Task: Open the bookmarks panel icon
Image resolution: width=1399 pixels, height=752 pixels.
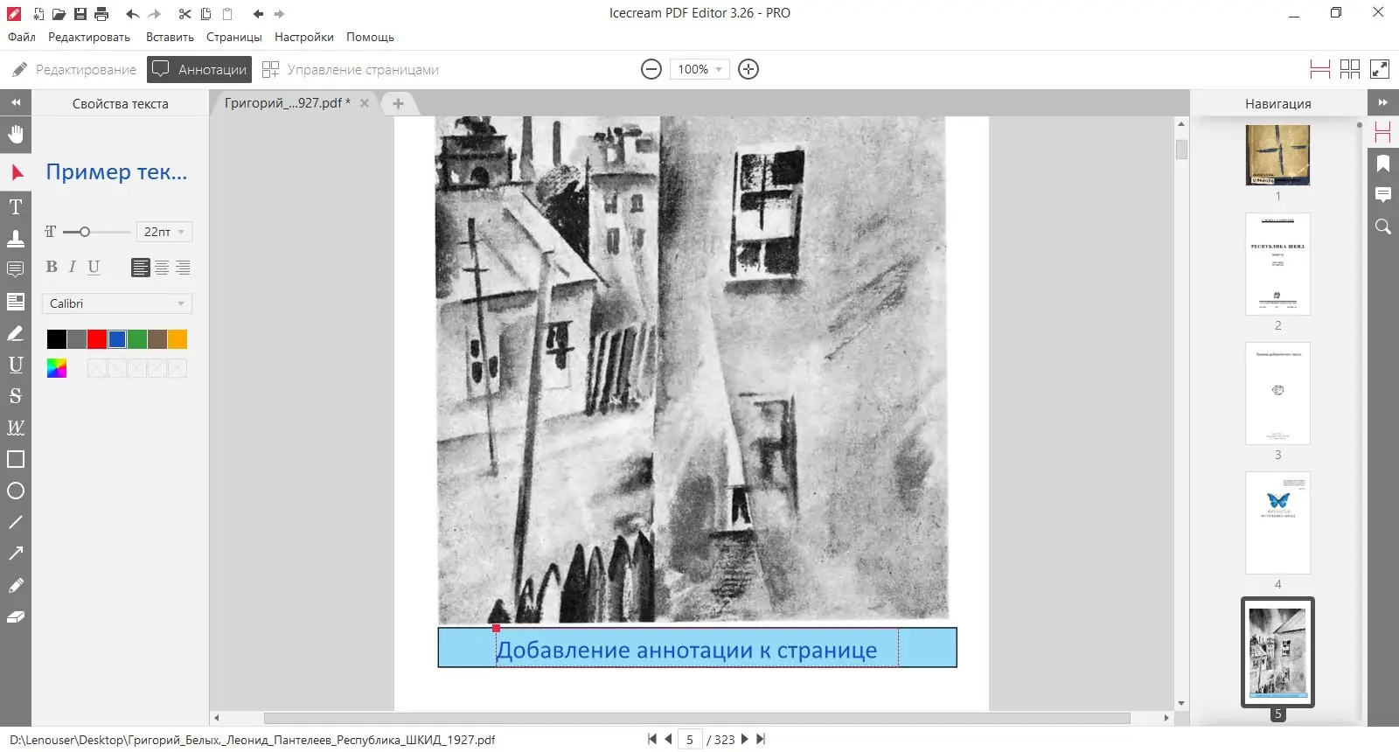Action: (x=1383, y=164)
